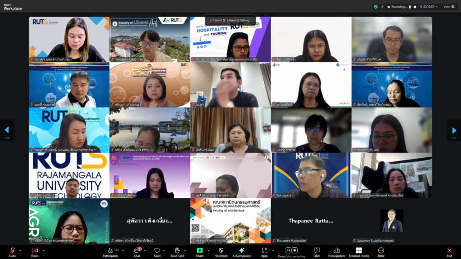The height and width of the screenshot is (259, 461).
Task: Go to next gallery page with right arrow
Action: click(x=453, y=129)
